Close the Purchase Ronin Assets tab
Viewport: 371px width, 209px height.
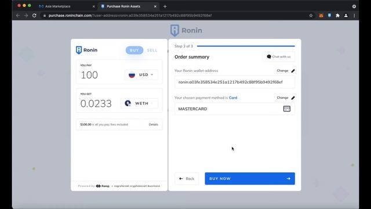pyautogui.click(x=155, y=6)
